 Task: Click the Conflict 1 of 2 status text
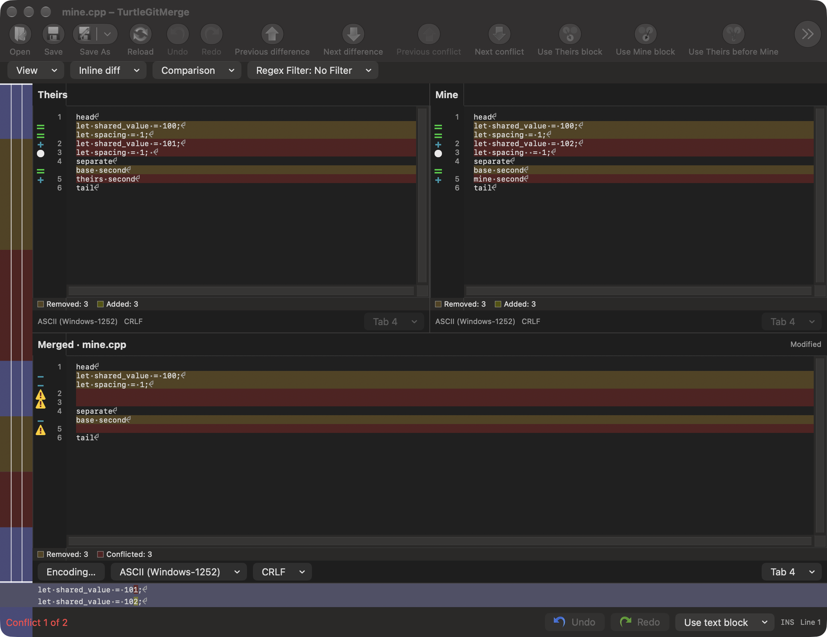click(x=37, y=623)
